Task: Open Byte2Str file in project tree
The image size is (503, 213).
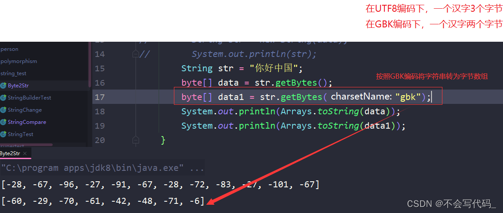Action: pyautogui.click(x=19, y=85)
